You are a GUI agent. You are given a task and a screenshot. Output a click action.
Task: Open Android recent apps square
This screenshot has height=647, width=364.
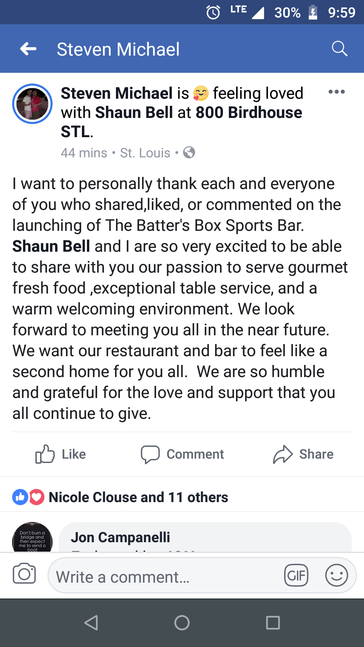pyautogui.click(x=273, y=623)
